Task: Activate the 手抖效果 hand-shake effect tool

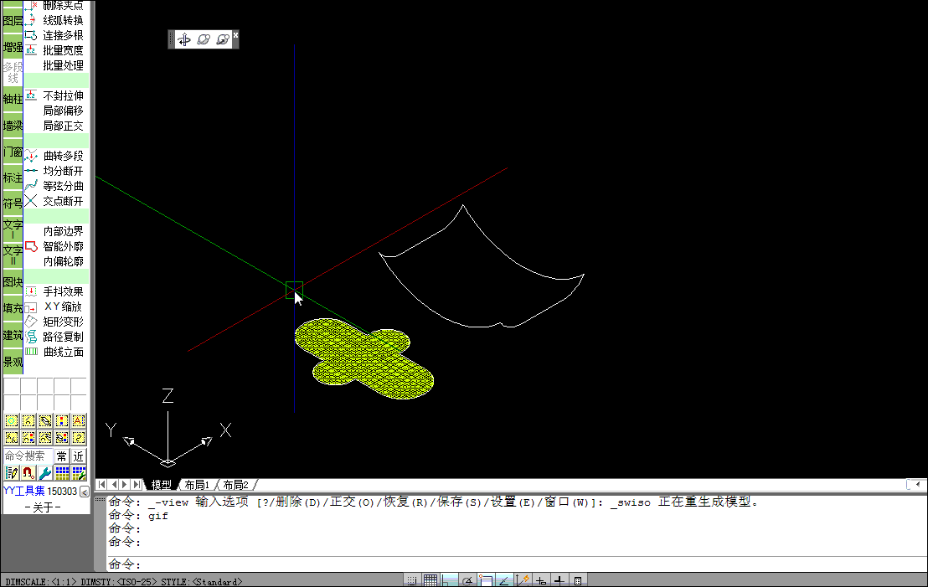Action: pyautogui.click(x=63, y=291)
